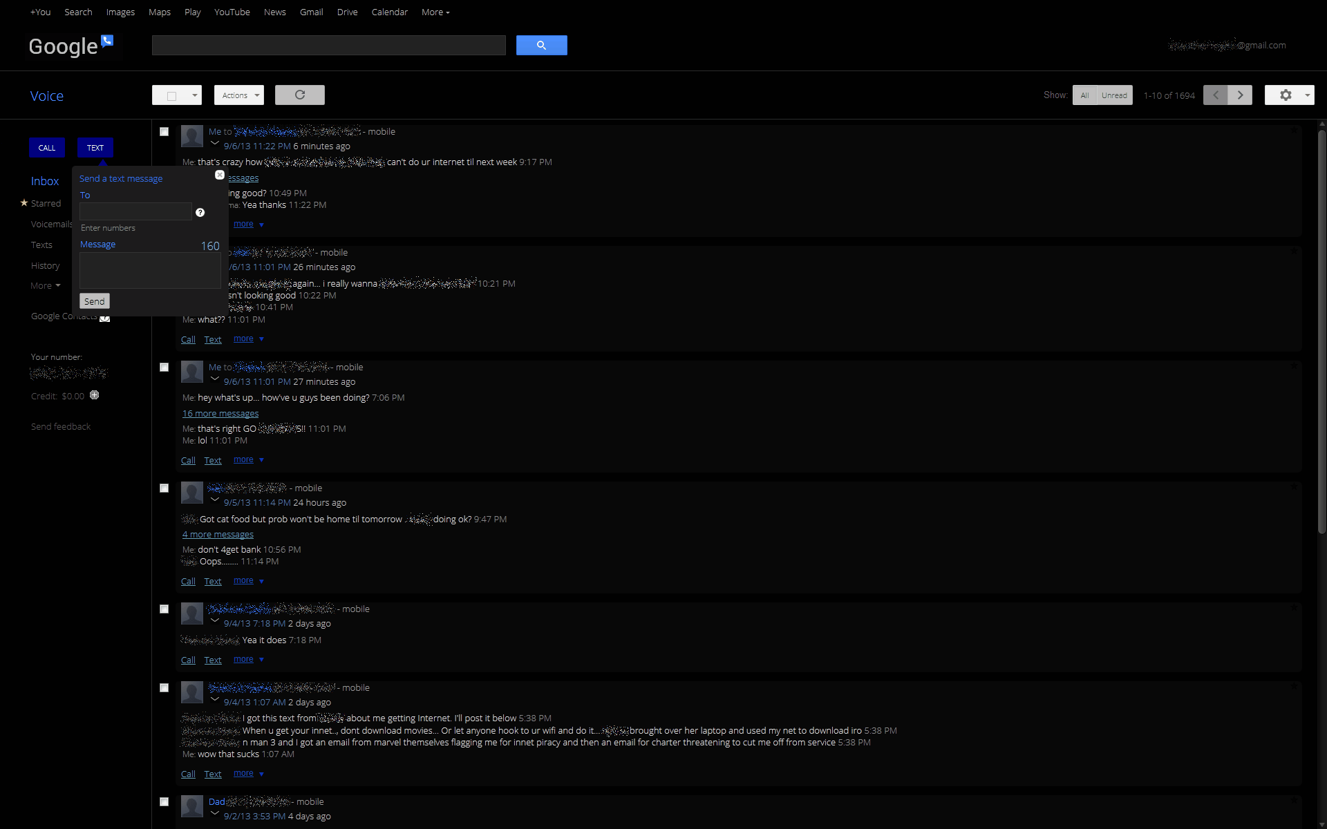Image resolution: width=1327 pixels, height=829 pixels.
Task: Click the help question mark beside To field
Action: click(x=200, y=212)
